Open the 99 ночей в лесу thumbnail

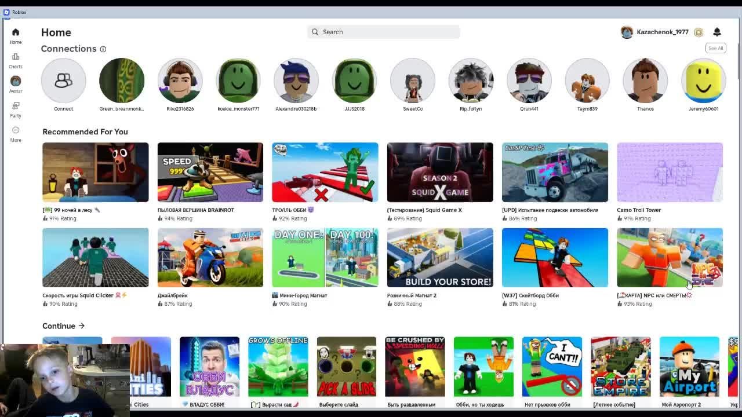point(96,172)
